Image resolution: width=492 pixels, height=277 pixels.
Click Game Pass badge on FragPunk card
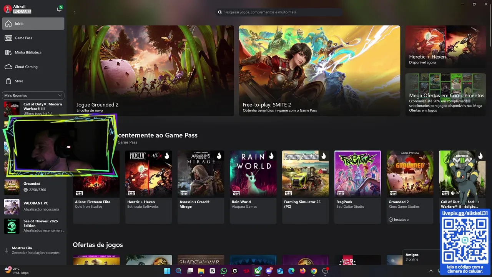pos(341,193)
